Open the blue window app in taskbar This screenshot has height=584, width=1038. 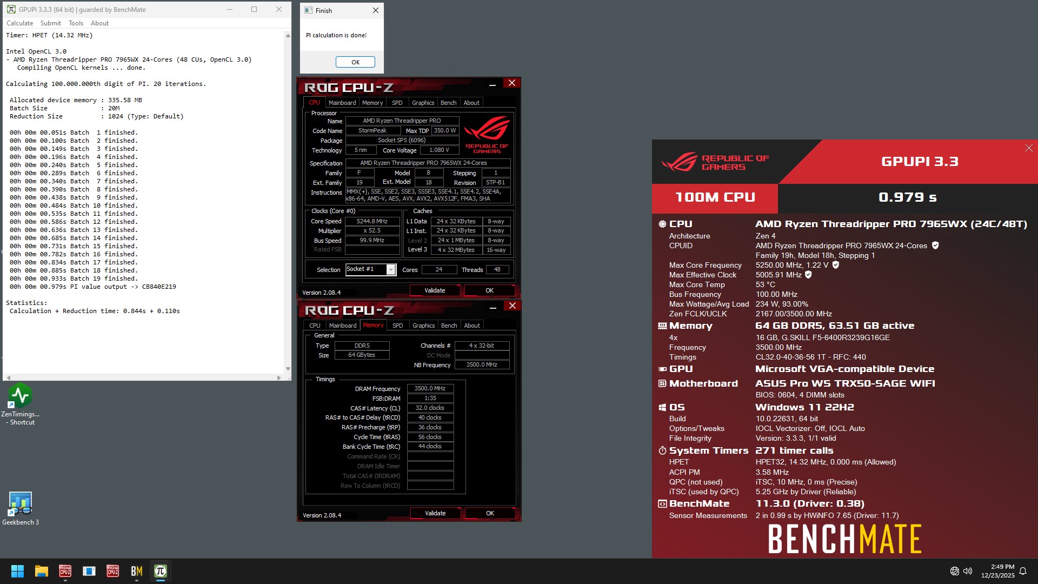tap(89, 571)
